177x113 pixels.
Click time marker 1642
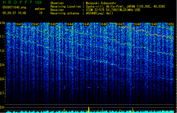(36, 24)
